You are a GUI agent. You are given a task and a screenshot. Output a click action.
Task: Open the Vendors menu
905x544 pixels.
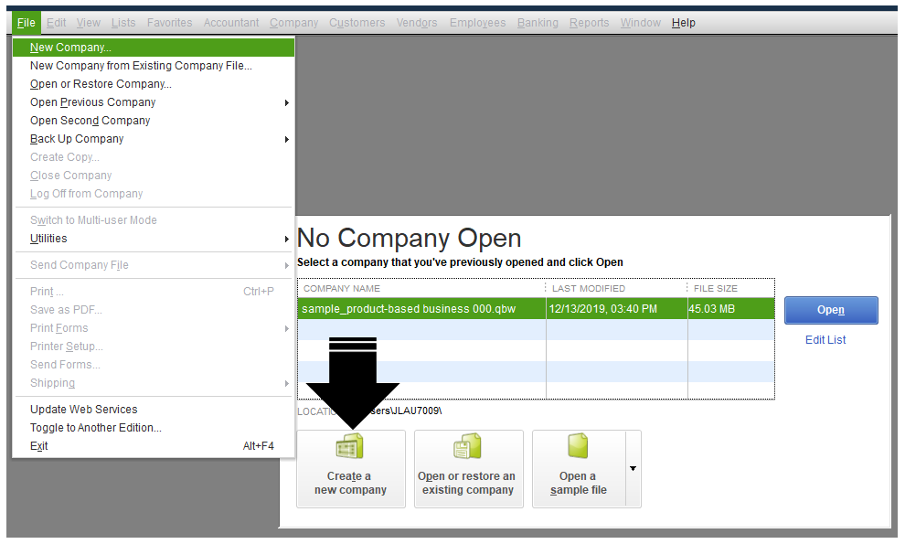pyautogui.click(x=416, y=23)
